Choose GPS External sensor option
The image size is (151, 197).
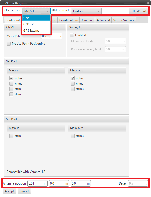[x=36, y=31]
